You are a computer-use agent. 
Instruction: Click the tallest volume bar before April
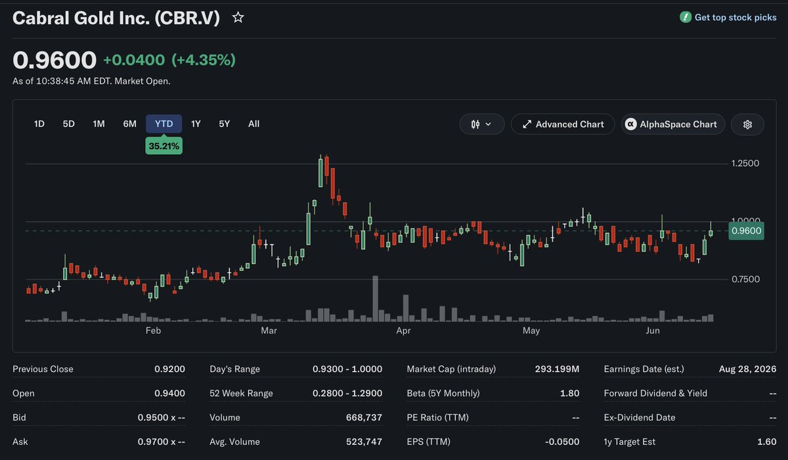[376, 299]
